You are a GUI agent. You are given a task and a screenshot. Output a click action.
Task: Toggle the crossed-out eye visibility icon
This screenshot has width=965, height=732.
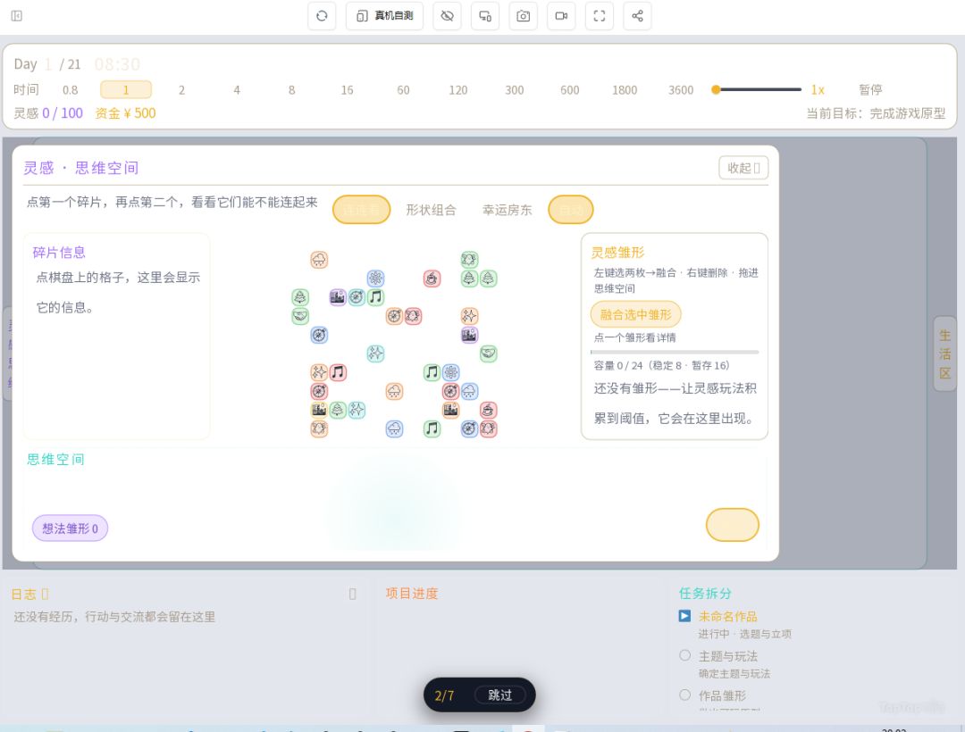pyautogui.click(x=448, y=16)
